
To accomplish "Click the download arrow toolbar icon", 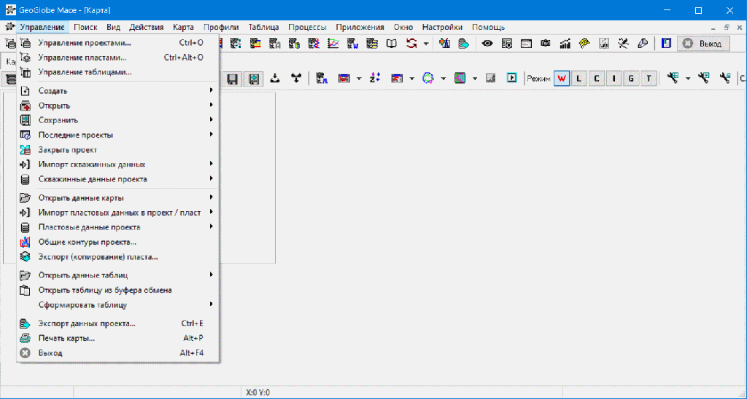I will (x=275, y=79).
